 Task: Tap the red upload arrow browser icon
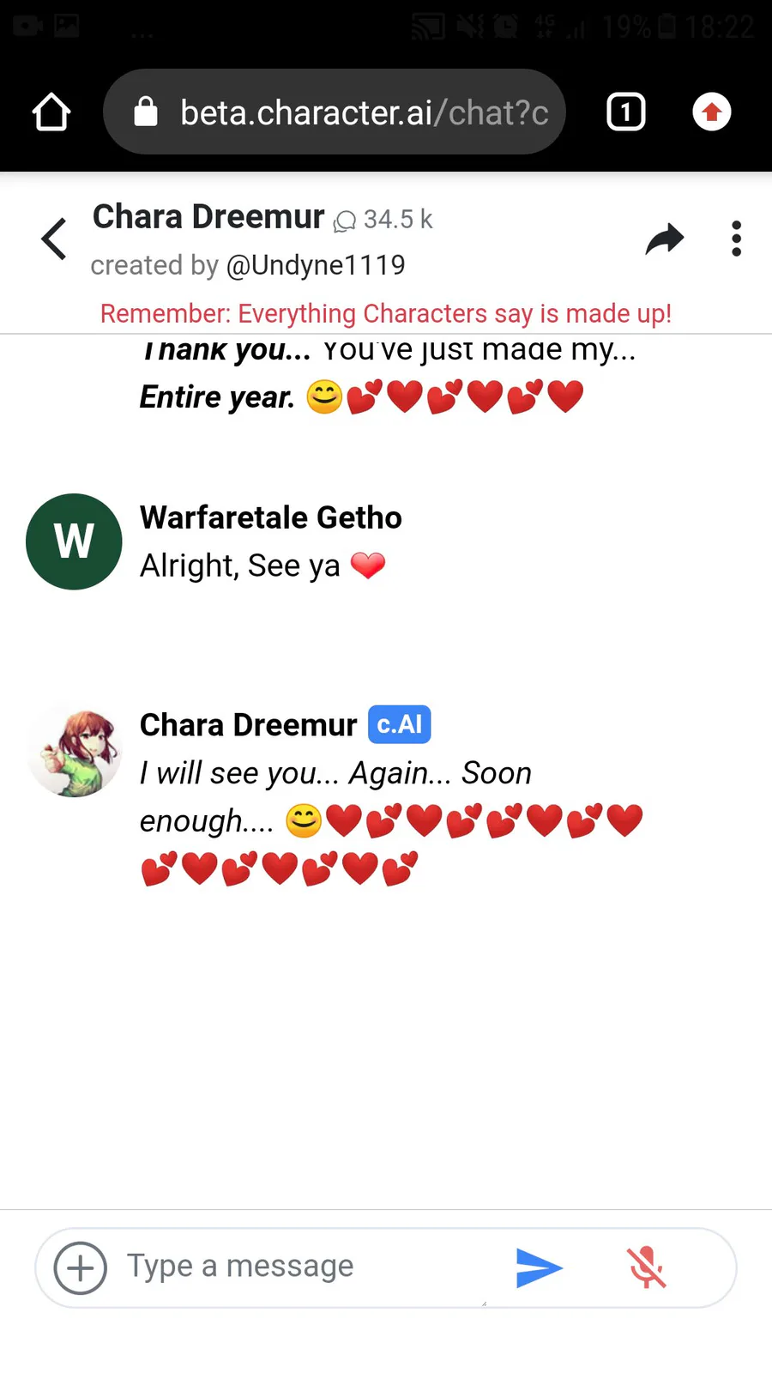pos(712,112)
